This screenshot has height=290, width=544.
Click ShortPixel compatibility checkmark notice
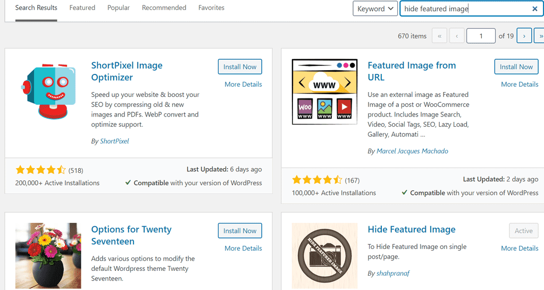(x=194, y=183)
